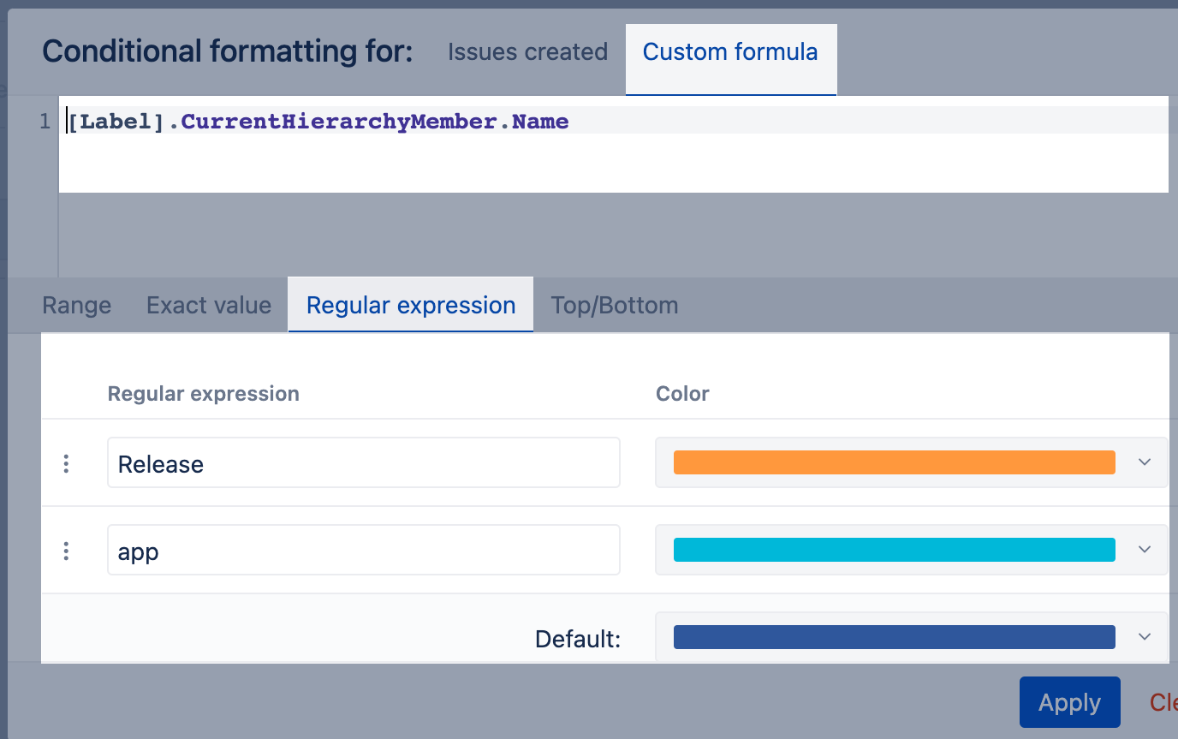The image size is (1178, 739).
Task: Open the Default color dropdown chevron
Action: click(x=1144, y=637)
